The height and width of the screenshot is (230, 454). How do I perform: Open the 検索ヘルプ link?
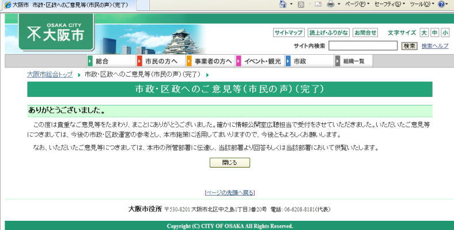pos(435,46)
